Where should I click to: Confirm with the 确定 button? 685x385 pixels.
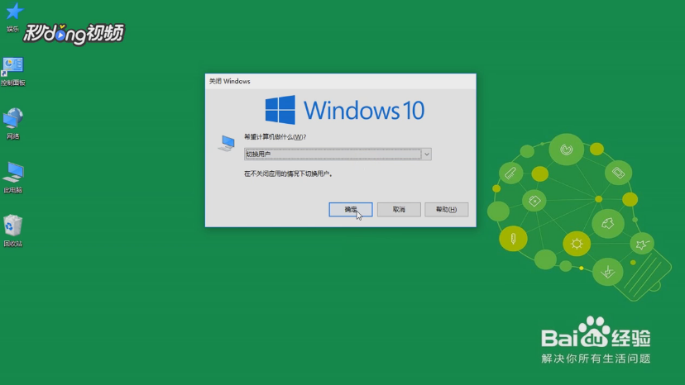351,210
